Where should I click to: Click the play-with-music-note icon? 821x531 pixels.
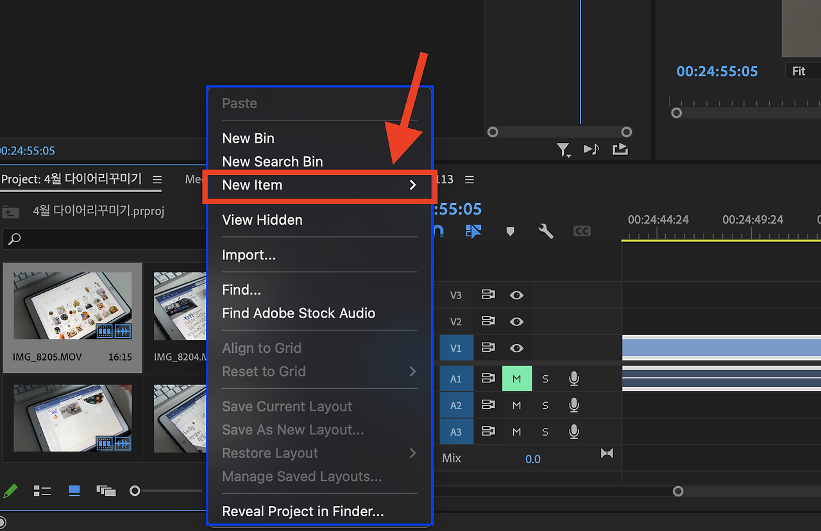[591, 149]
